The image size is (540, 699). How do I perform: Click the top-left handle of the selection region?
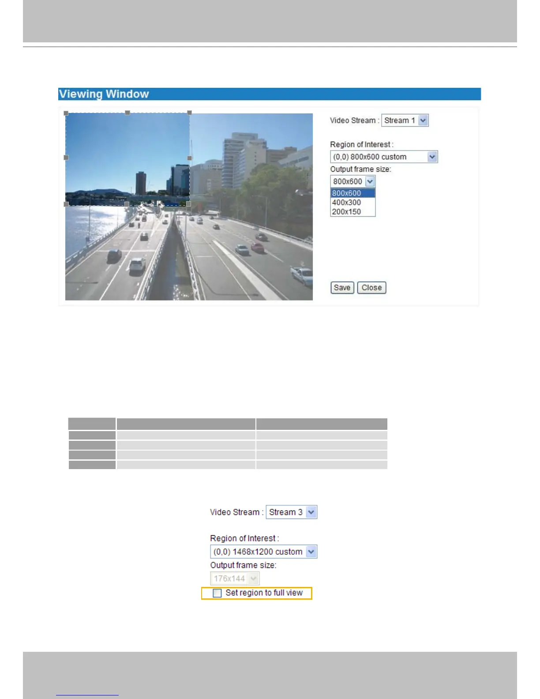point(66,113)
